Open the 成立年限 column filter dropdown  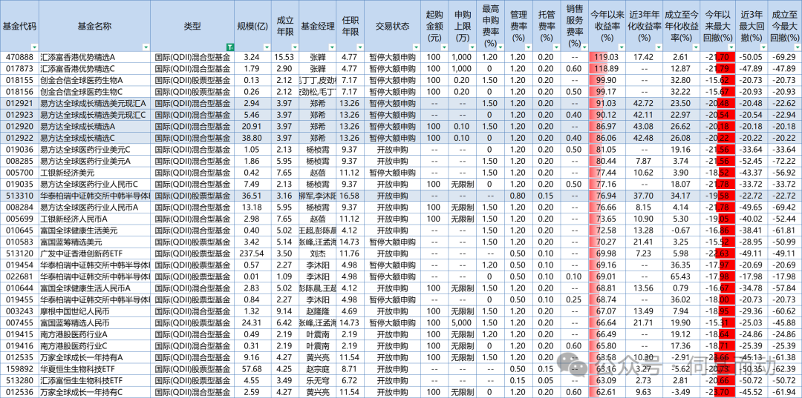[294, 47]
